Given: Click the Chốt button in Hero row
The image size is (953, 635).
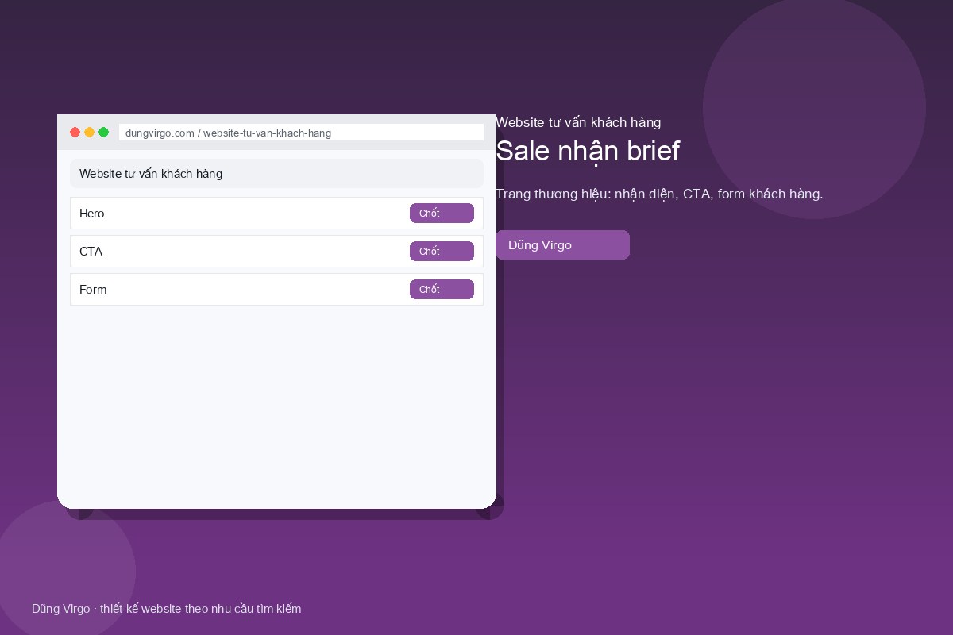Looking at the screenshot, I should pos(442,214).
